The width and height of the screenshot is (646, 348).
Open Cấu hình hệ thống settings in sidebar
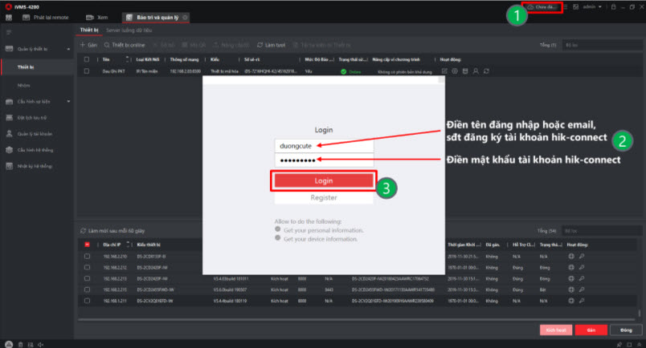(35, 150)
